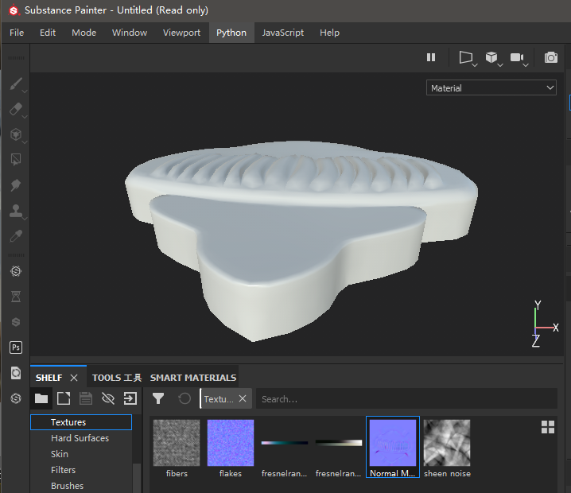Switch to the SMART MATERIALS tab
The height and width of the screenshot is (493, 571).
[x=193, y=378]
